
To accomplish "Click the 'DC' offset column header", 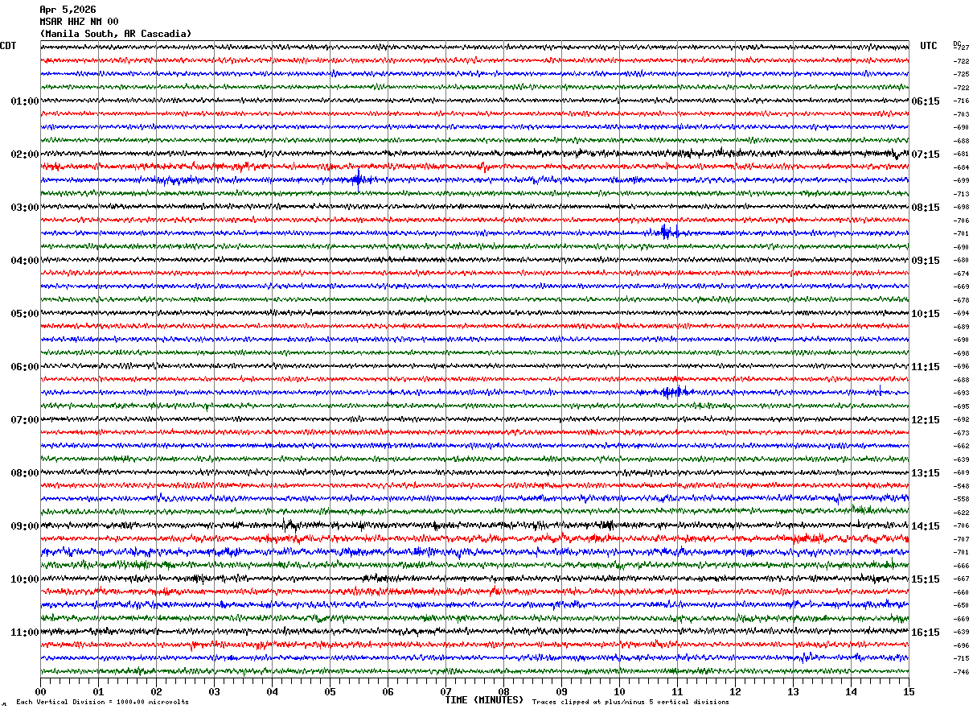I will [957, 43].
